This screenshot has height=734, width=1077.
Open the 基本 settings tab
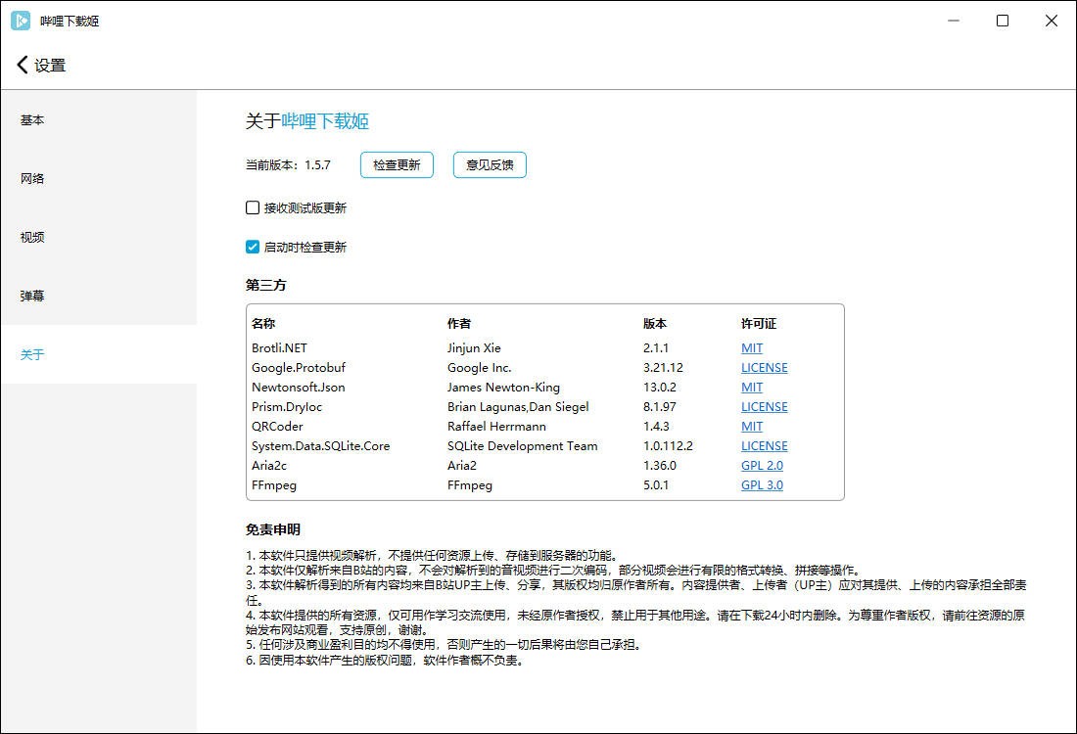click(98, 120)
